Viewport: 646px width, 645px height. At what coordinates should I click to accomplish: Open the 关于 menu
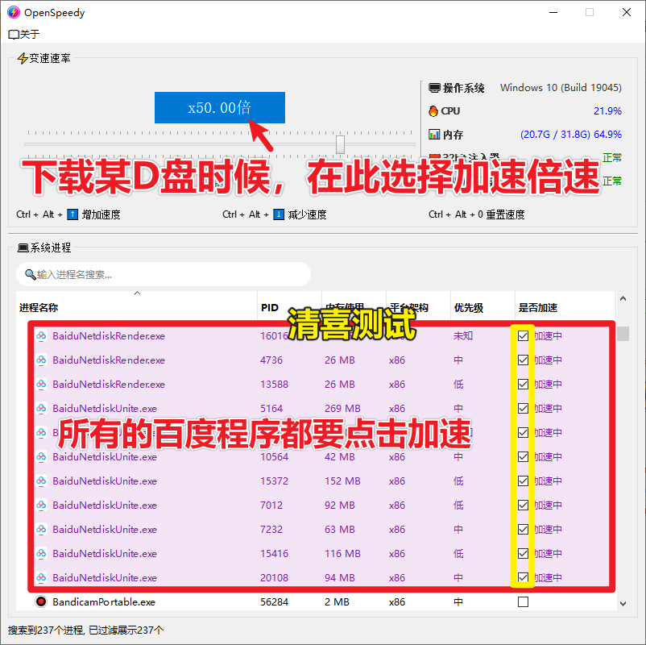[23, 34]
